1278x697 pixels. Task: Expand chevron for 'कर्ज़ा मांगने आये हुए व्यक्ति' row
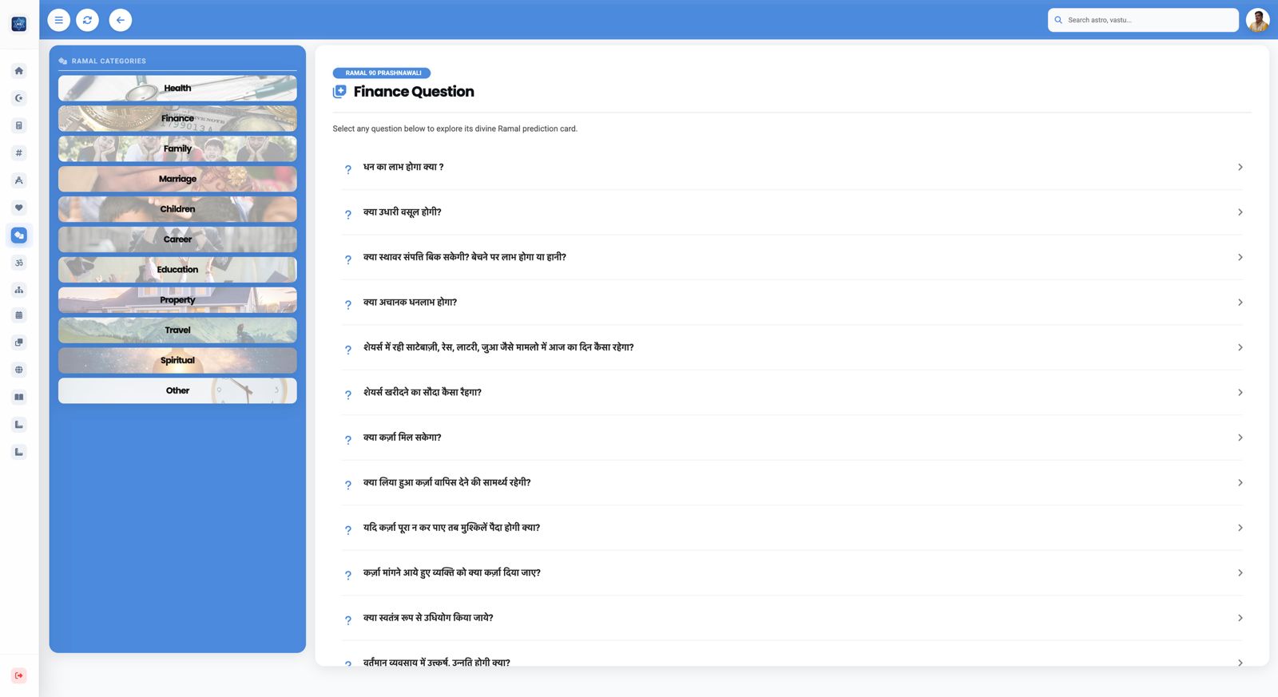pyautogui.click(x=1240, y=573)
